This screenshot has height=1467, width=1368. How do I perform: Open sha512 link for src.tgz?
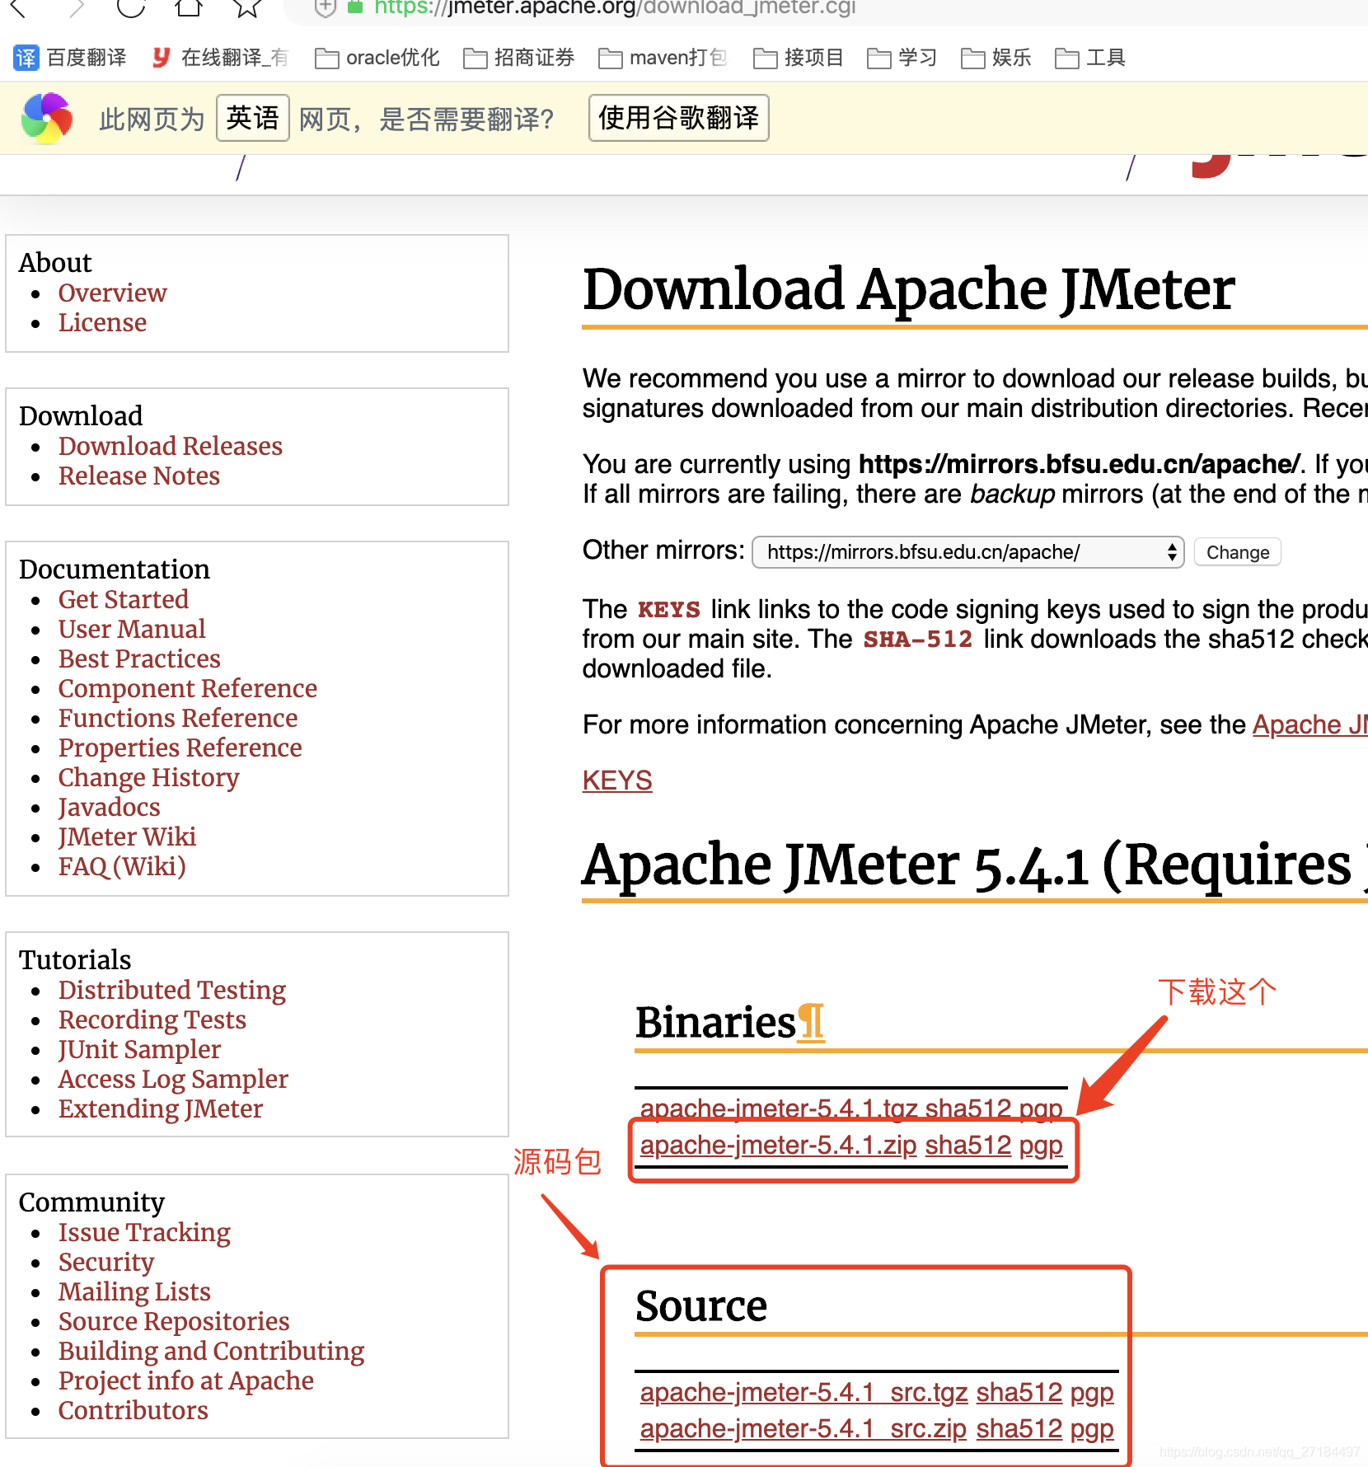[1019, 1392]
